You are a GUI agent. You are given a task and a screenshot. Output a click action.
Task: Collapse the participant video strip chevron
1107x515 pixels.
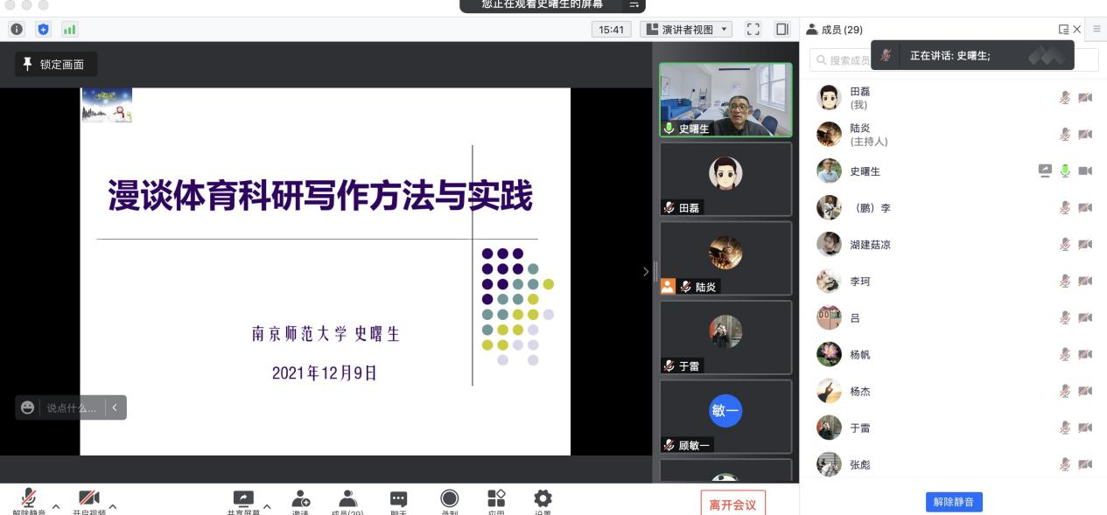pos(646,272)
